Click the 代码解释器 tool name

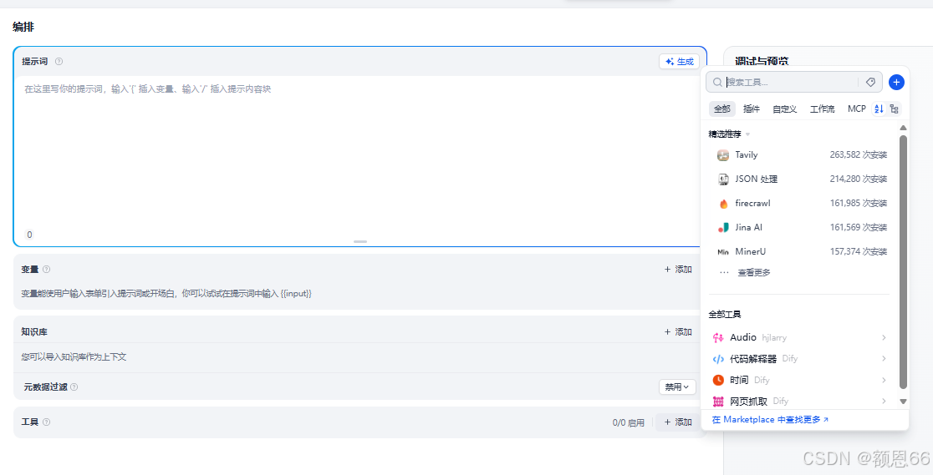pos(753,358)
